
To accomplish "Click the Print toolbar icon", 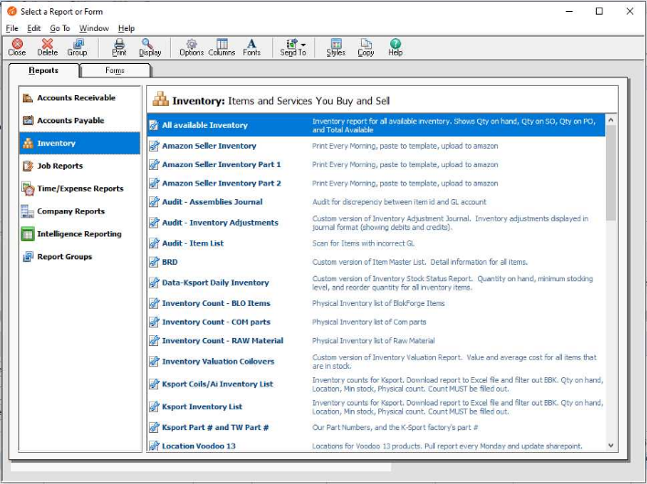I will pyautogui.click(x=119, y=47).
